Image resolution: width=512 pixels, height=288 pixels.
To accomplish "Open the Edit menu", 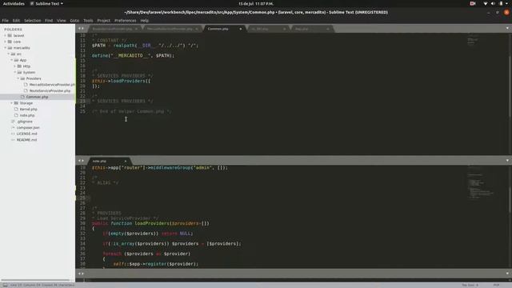I will 16,20.
